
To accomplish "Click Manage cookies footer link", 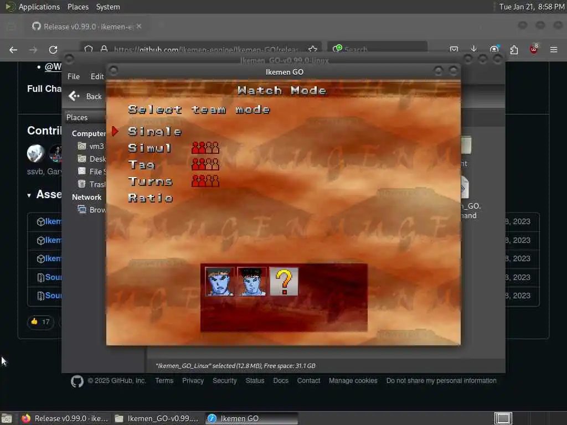I will point(353,381).
